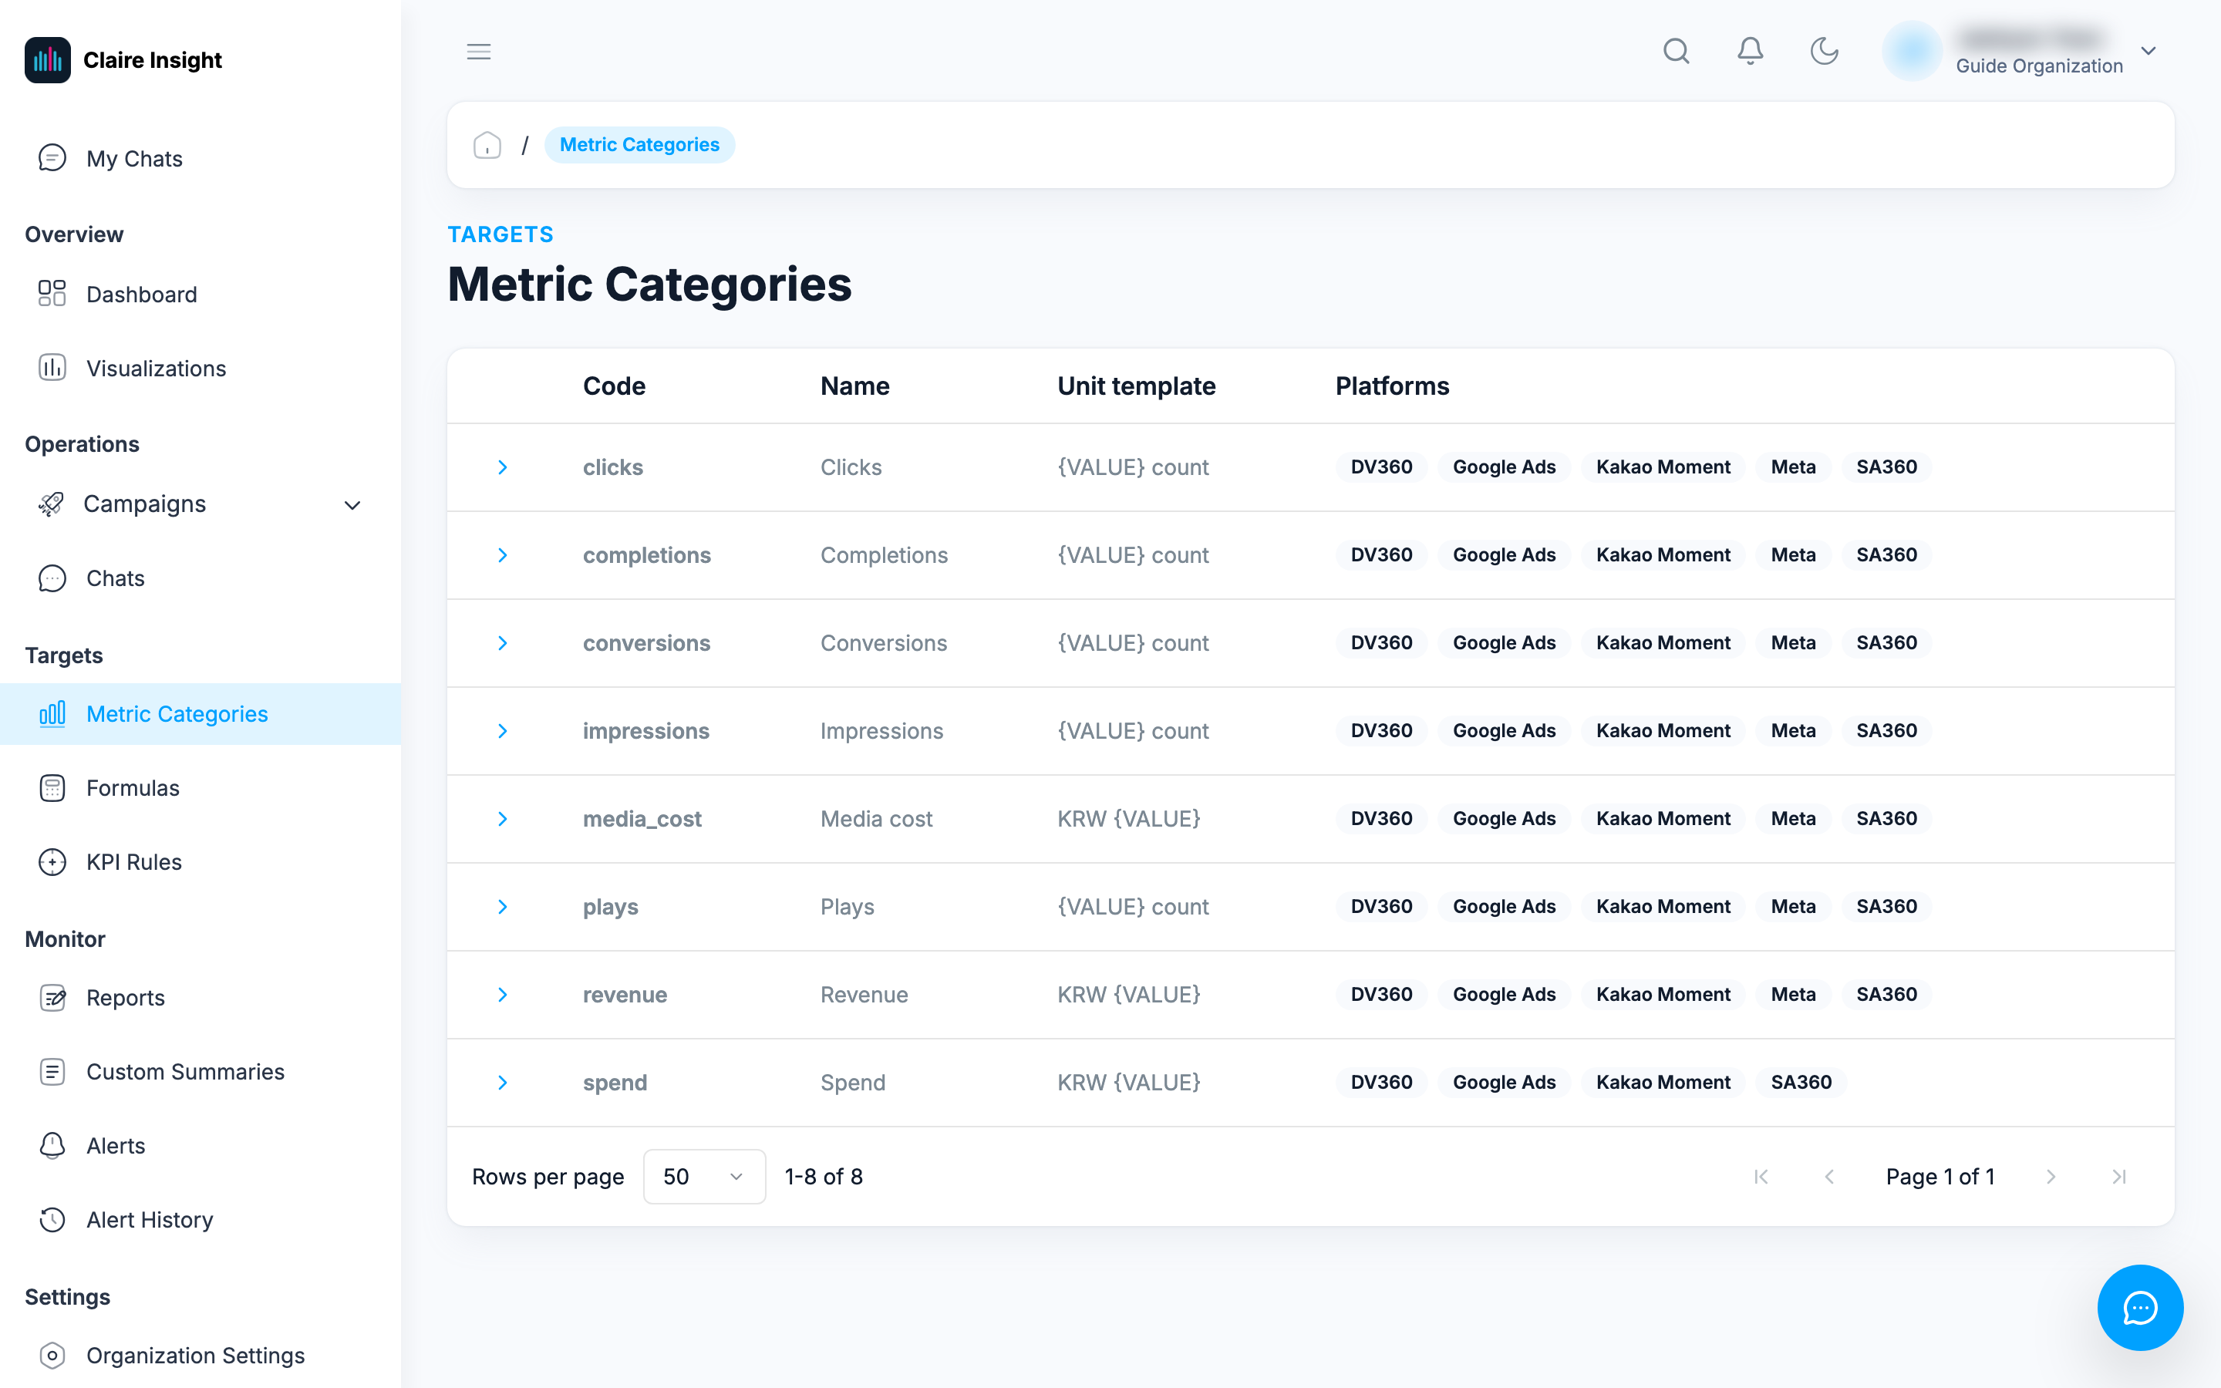
Task: Go to last page pagination button
Action: (2119, 1177)
